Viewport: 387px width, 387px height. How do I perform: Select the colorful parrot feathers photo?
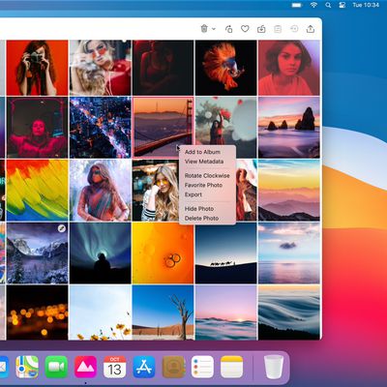[x=37, y=191]
